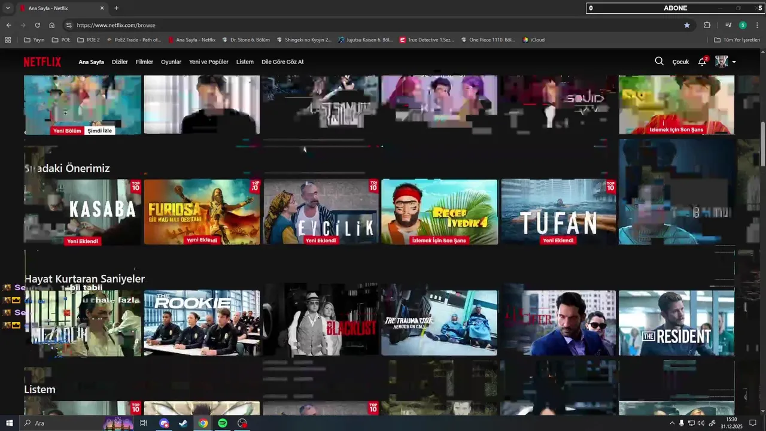Close the Ana Sayfa - Netflix tab
766x431 pixels.
(102, 8)
